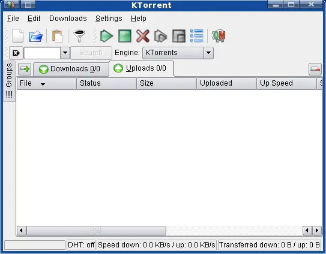The image size is (326, 254).
Task: Click the Speed down/up status text
Action: [x=157, y=245]
